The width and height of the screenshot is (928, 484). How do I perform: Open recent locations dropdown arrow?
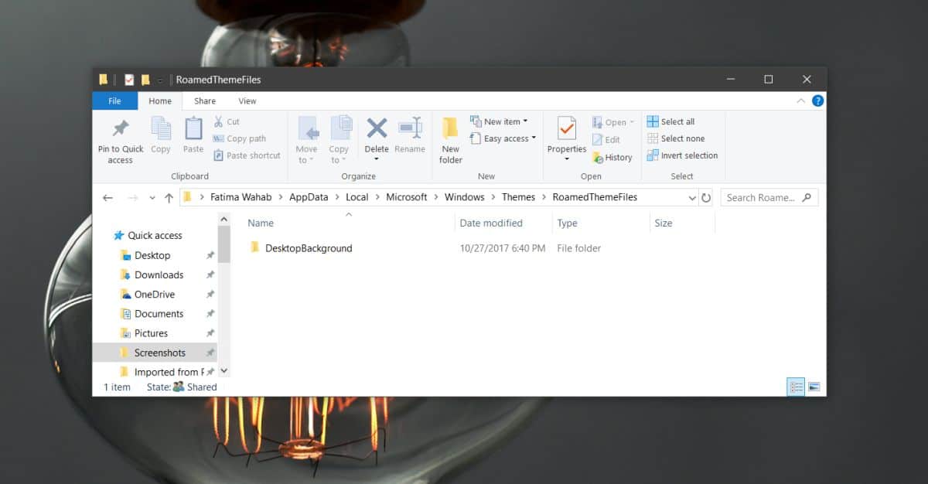pos(152,198)
